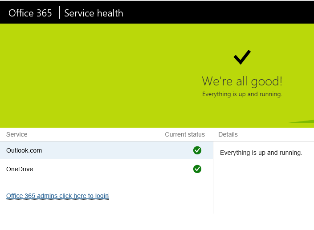Select the Outlook.com service name
Screen dimensions: 314x230
(24, 150)
